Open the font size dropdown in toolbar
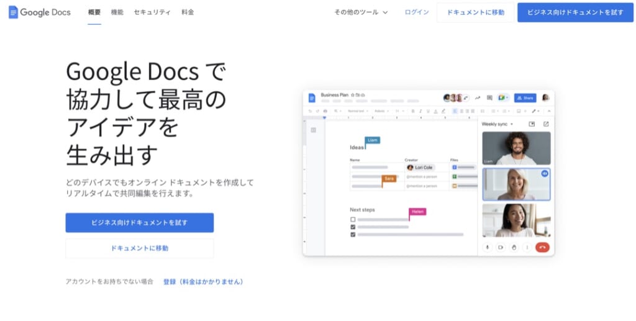Viewport: 636px width, 321px height. [x=399, y=111]
